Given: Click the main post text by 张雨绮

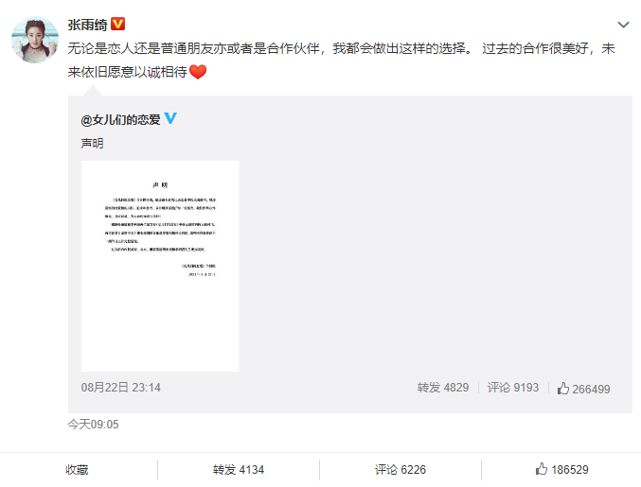Looking at the screenshot, I should pos(342,60).
